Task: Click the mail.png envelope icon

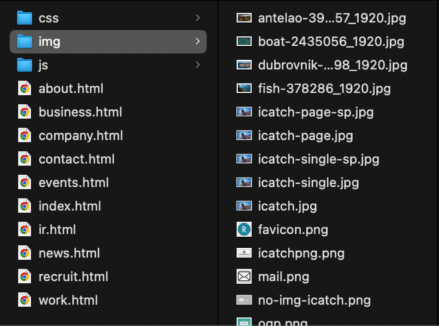Action: [x=244, y=277]
